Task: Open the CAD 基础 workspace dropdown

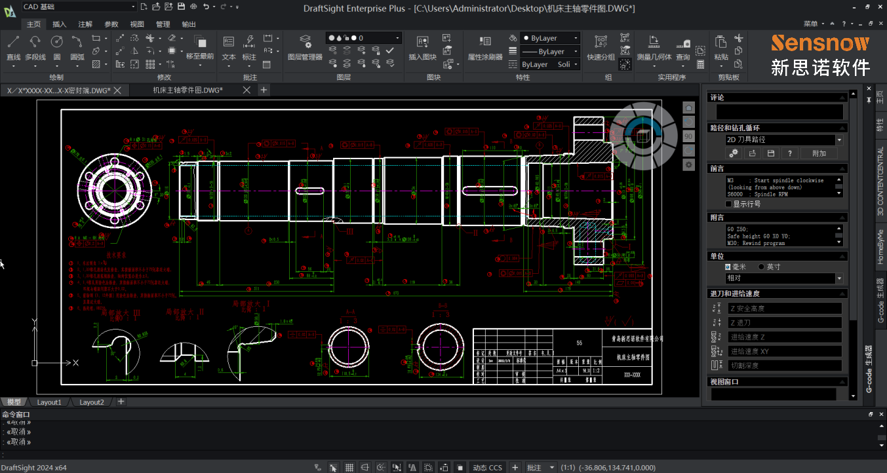Action: [x=79, y=7]
